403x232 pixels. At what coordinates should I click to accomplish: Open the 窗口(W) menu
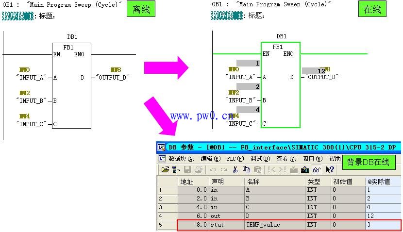click(312, 159)
